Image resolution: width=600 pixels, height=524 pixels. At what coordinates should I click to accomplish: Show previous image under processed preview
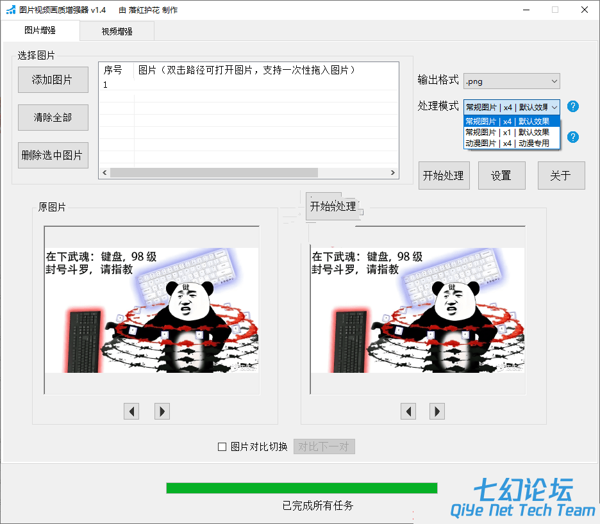(x=408, y=411)
